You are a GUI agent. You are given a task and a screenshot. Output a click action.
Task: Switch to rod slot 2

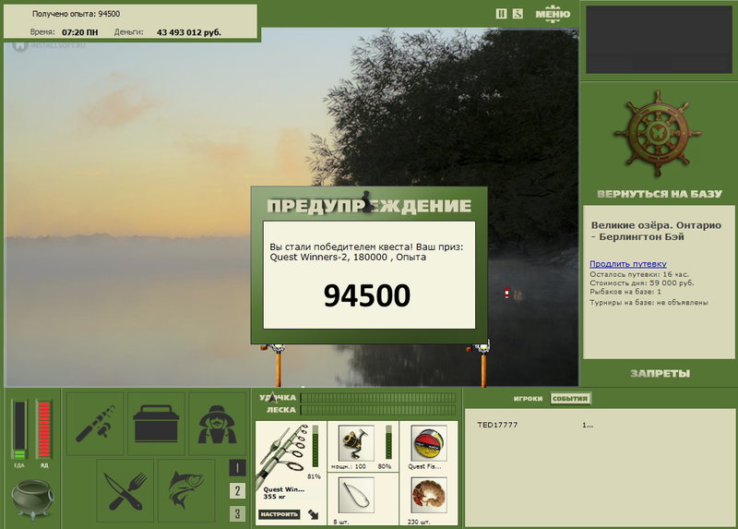click(237, 491)
